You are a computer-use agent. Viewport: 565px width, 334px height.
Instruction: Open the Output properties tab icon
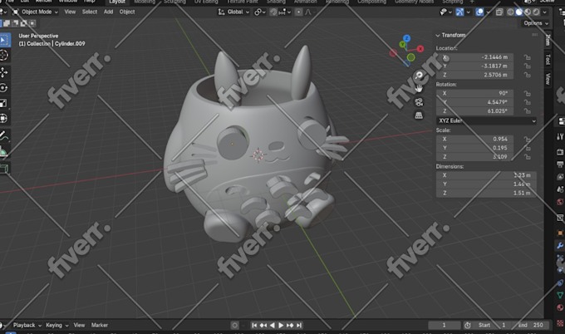pos(560,165)
